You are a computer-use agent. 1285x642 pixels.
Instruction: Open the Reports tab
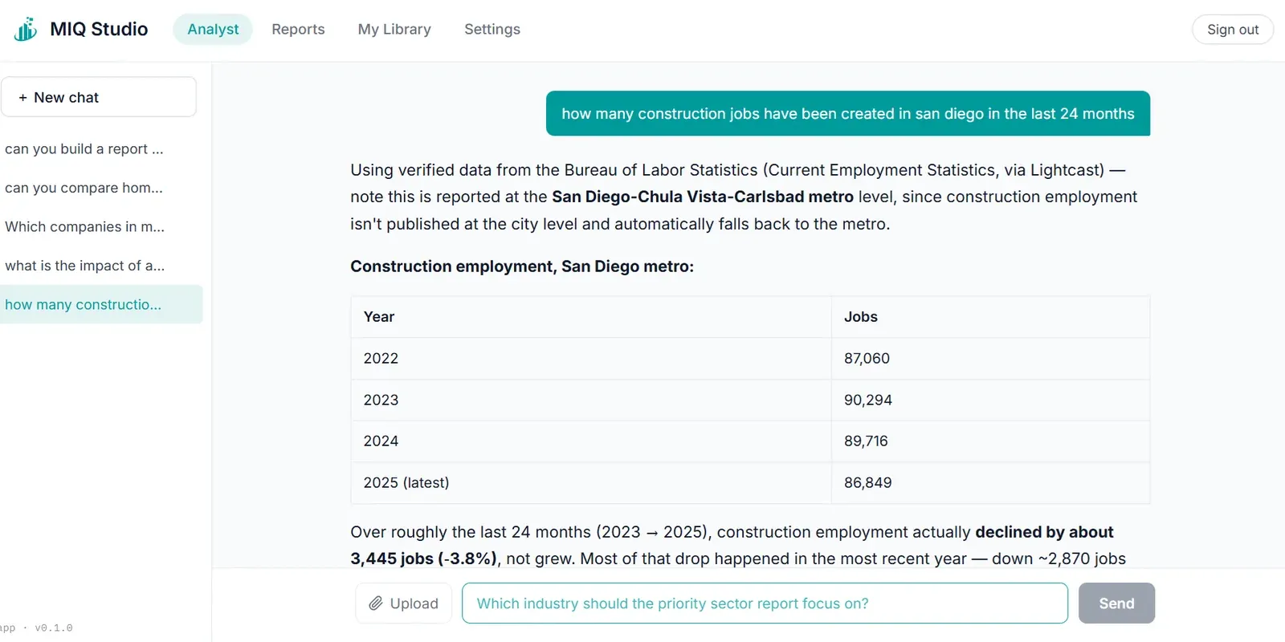pos(298,29)
